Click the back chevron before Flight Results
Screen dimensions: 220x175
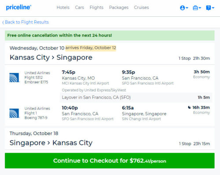point(3,22)
